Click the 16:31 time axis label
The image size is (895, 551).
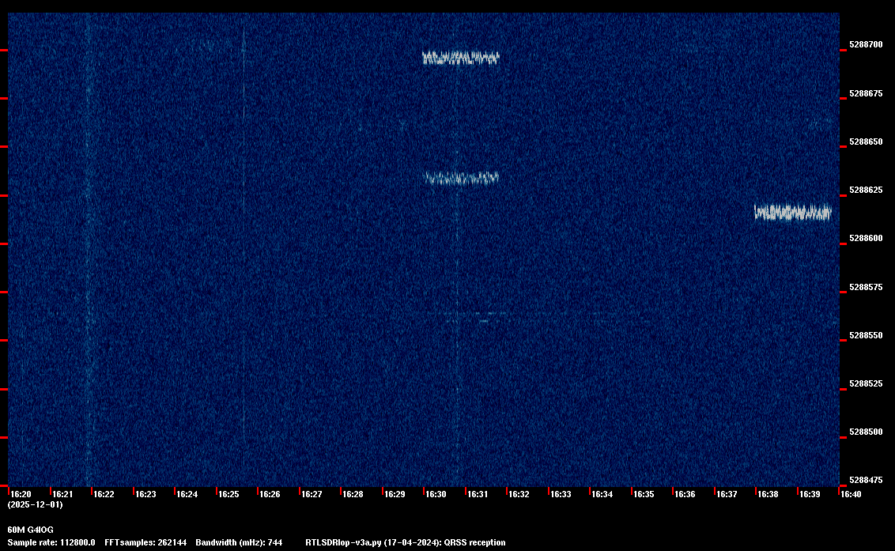478,494
